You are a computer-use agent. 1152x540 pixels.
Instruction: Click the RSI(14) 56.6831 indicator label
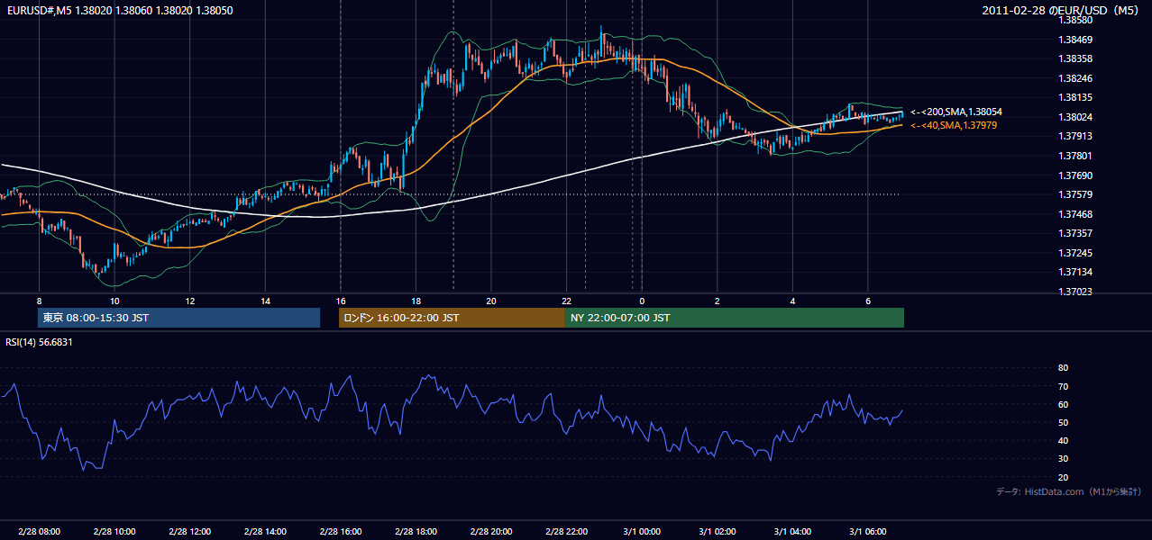40,342
